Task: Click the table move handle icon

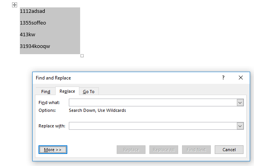Action: (15, 5)
